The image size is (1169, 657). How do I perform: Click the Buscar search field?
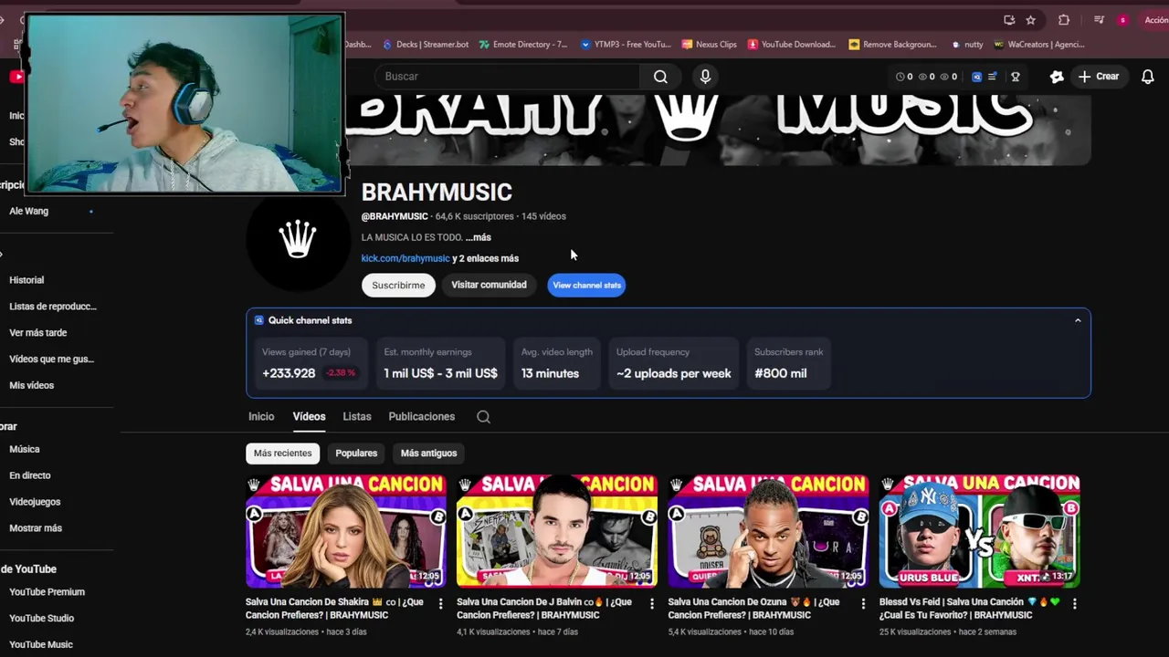click(507, 77)
